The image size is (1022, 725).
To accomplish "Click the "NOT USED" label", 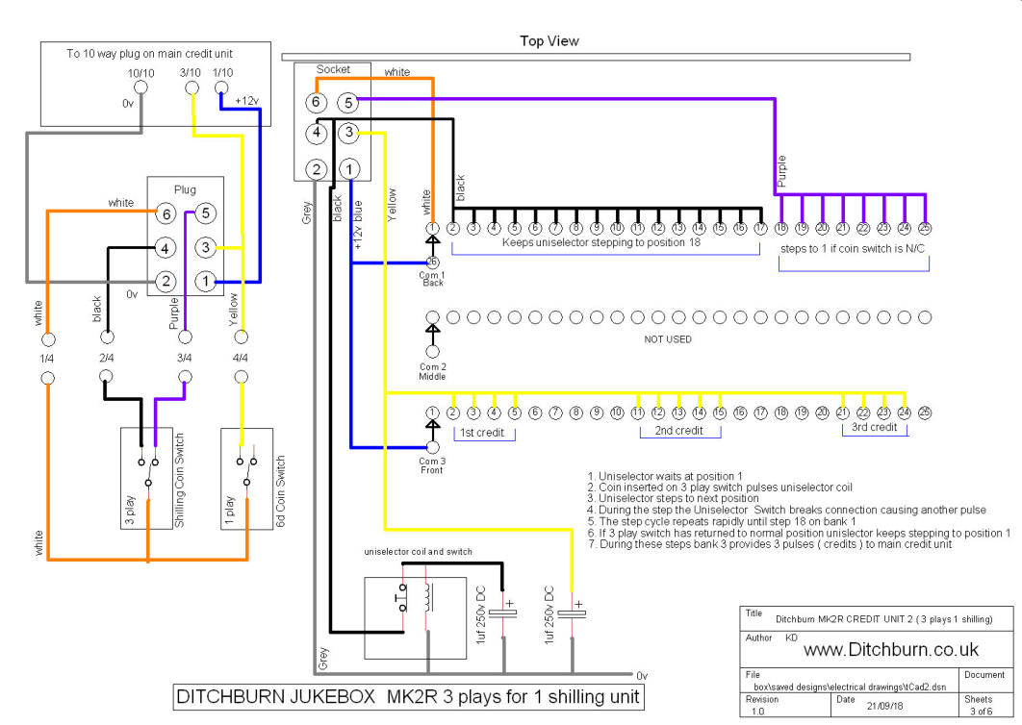I will [668, 339].
